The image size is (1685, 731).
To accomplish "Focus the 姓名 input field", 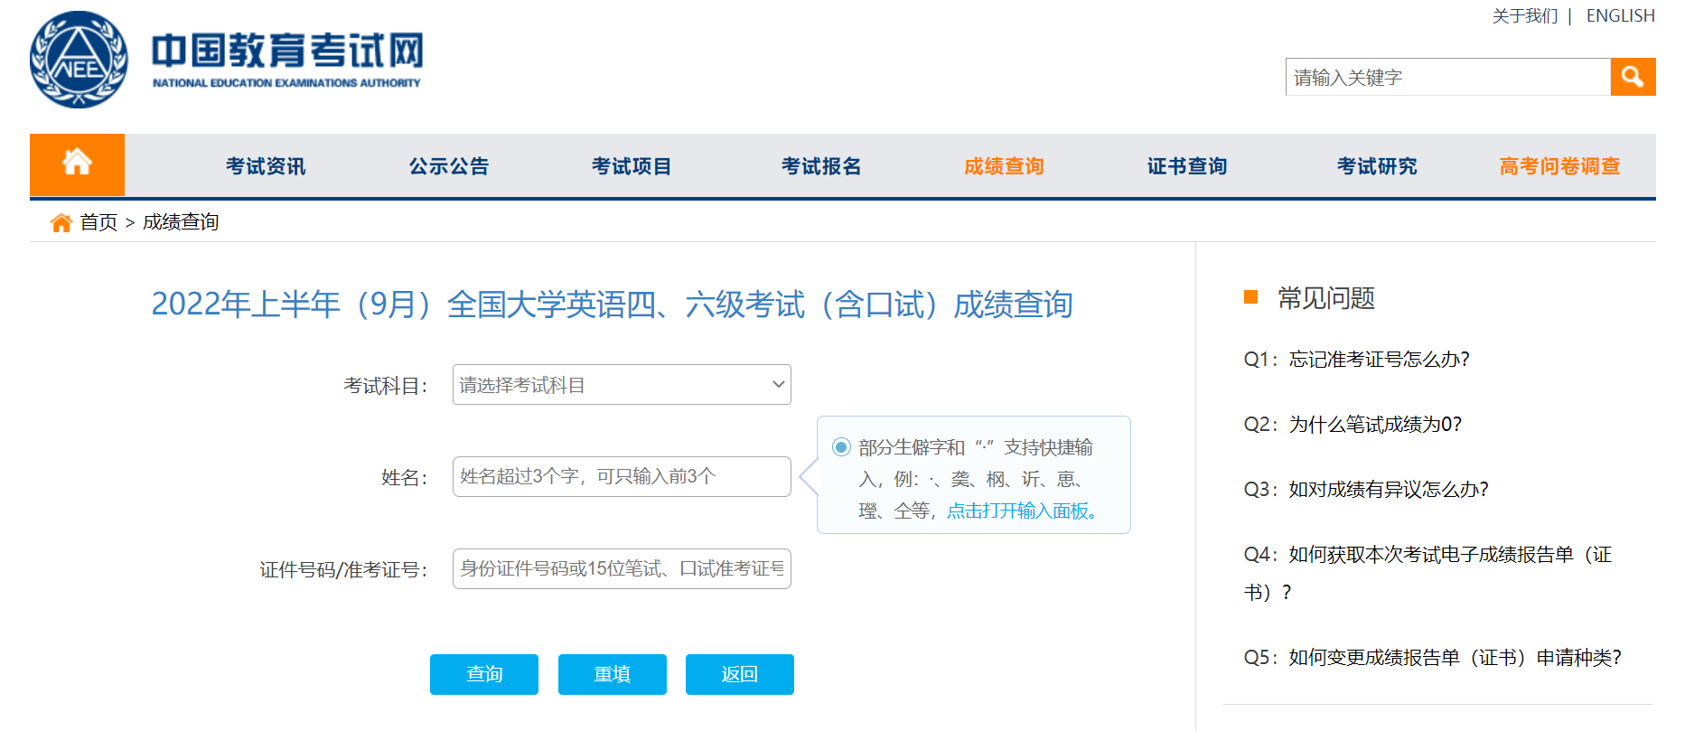I will coord(622,476).
